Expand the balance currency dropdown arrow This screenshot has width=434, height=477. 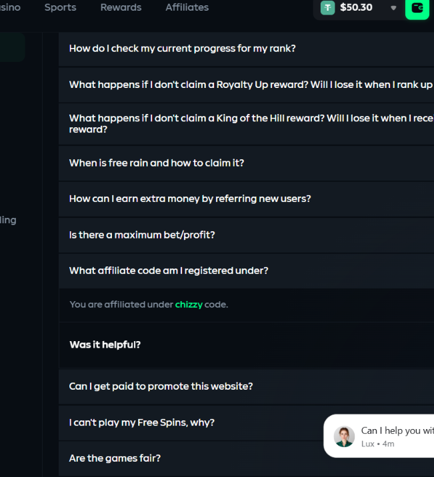[393, 8]
